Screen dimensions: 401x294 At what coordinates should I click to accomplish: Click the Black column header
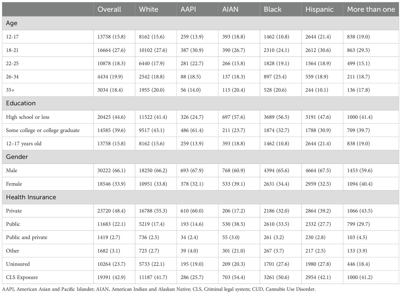pos(272,9)
